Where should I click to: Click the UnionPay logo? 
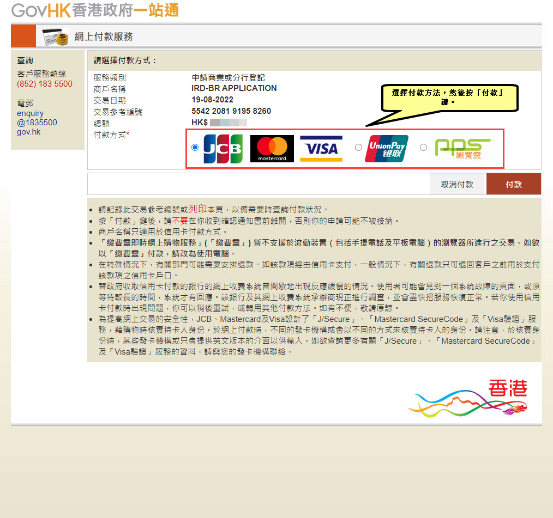[x=387, y=149]
